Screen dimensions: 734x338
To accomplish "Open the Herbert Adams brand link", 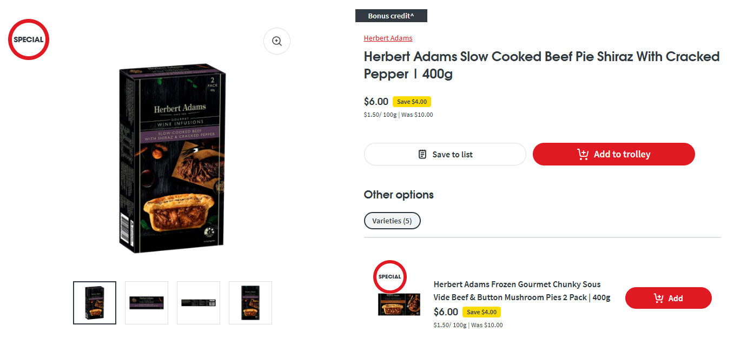I will [x=388, y=38].
